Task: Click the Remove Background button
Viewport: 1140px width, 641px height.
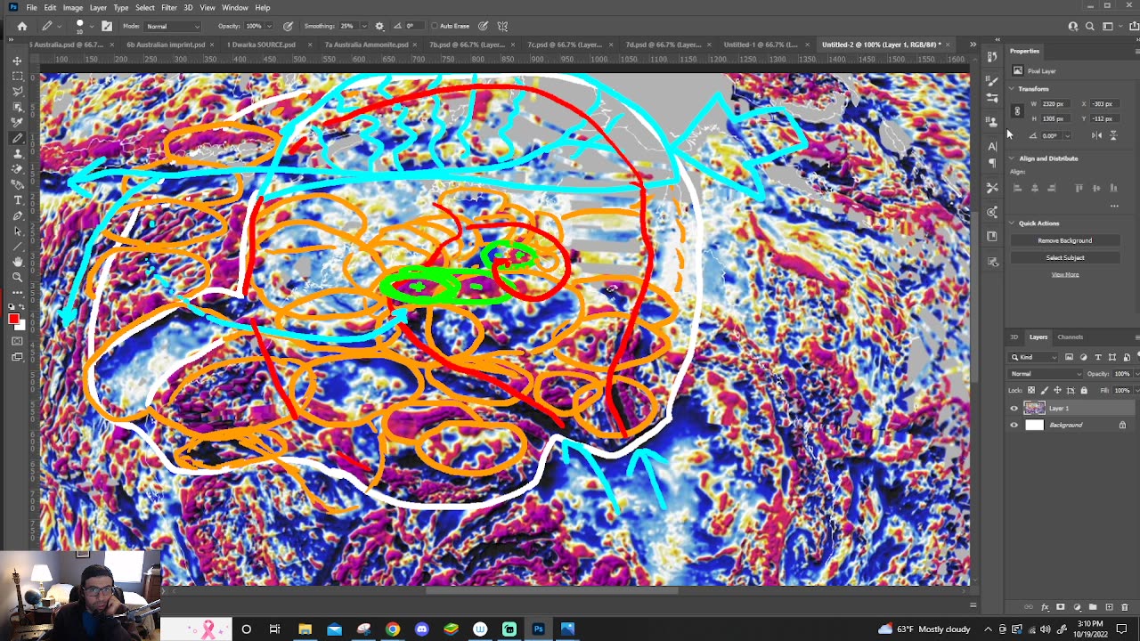Action: pos(1064,240)
